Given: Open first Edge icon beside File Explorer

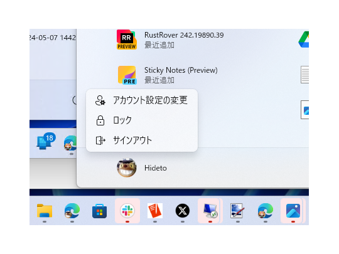Looking at the screenshot, I should point(72,211).
